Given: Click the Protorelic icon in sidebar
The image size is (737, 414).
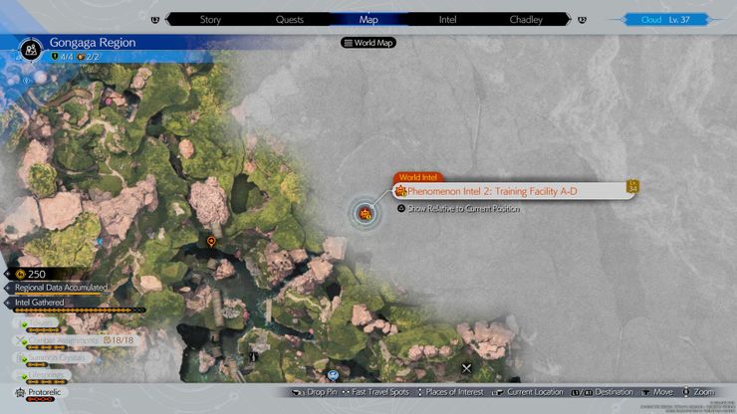Looking at the screenshot, I should [x=20, y=392].
